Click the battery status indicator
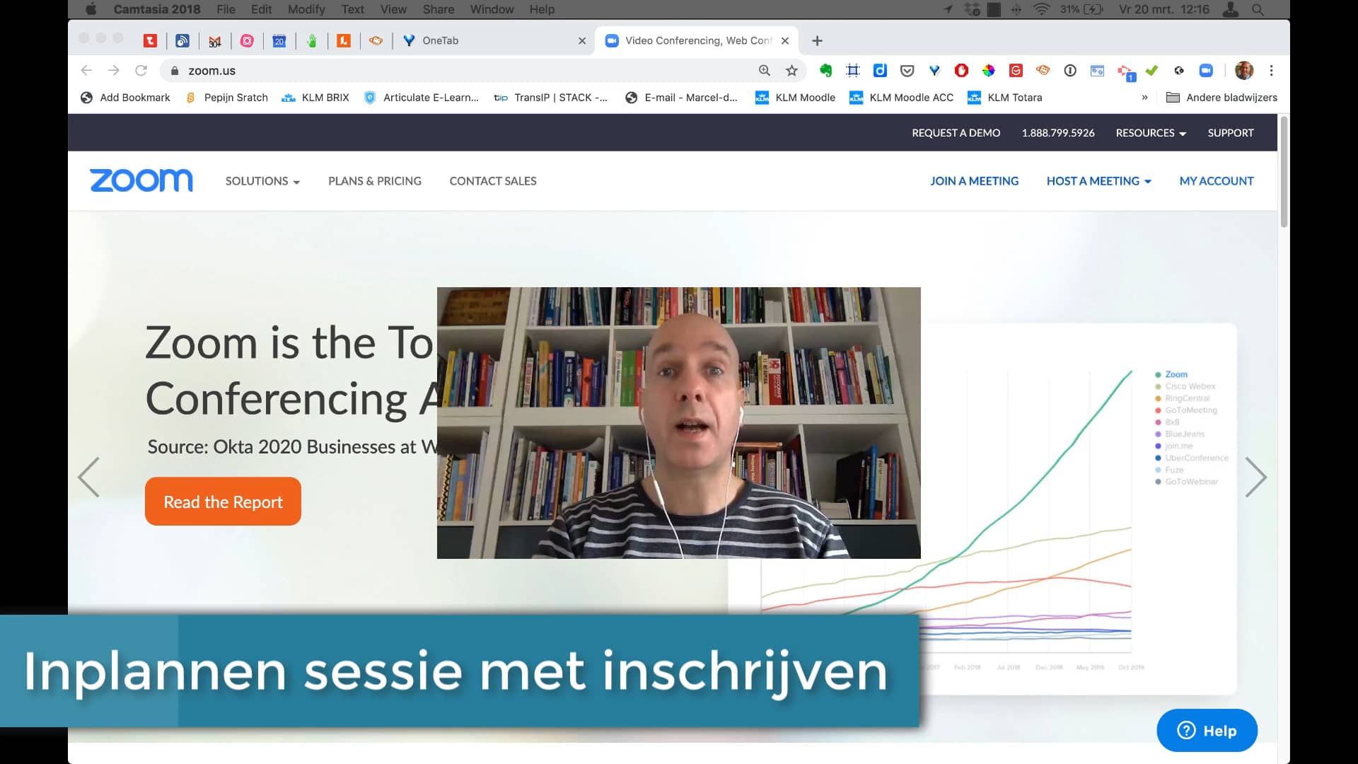The width and height of the screenshot is (1358, 764). click(x=1082, y=9)
